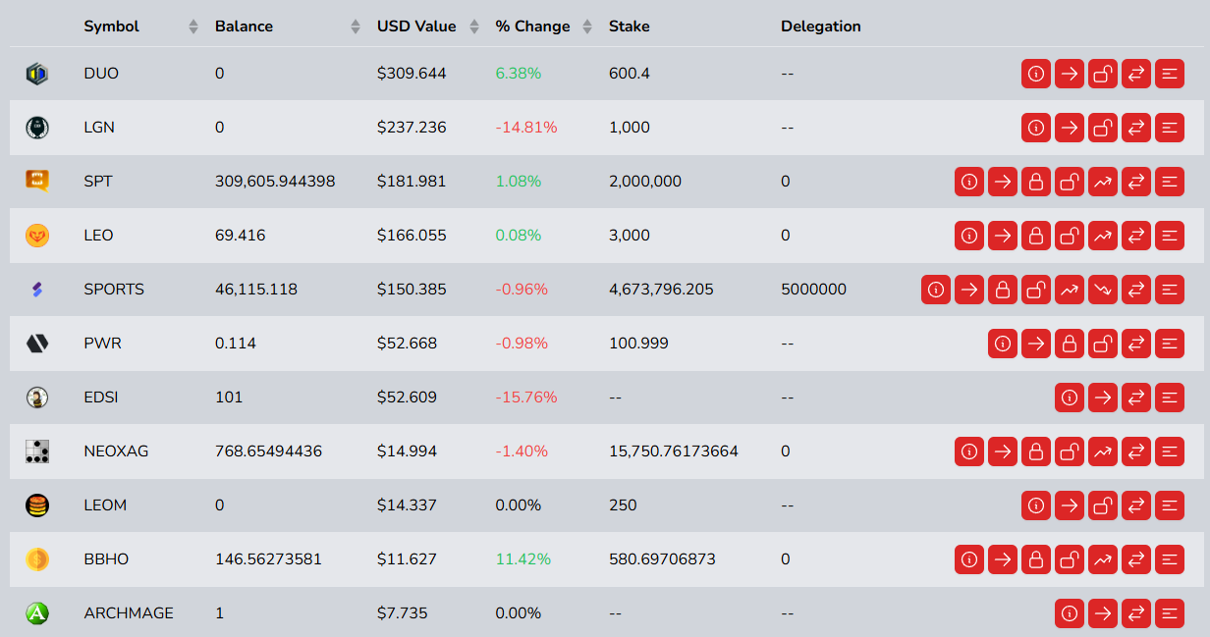Click the swap arrows icon for PWR
This screenshot has width=1210, height=637.
[x=1135, y=344]
